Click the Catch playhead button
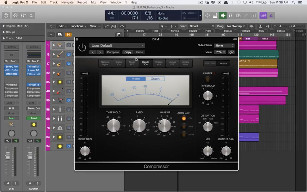Viewport: 307px width, 192px height. pyautogui.click(x=122, y=26)
